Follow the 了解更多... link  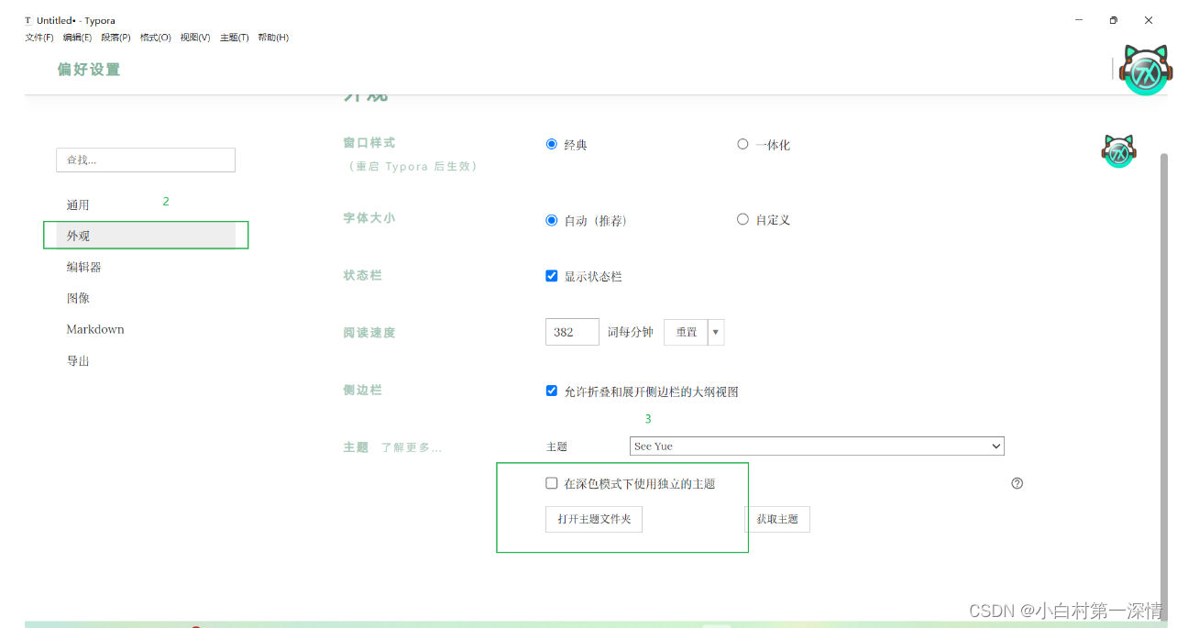point(412,447)
